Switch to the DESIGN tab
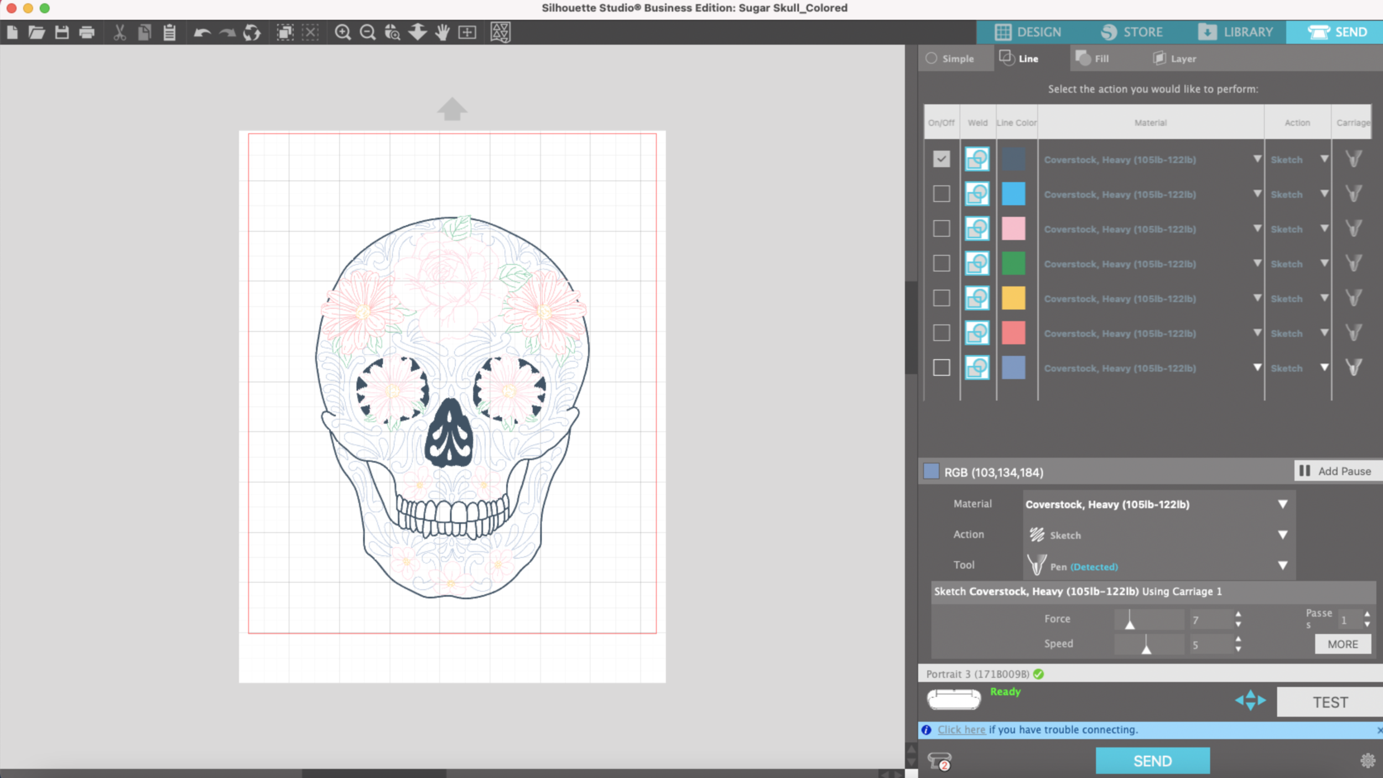 pos(1028,32)
